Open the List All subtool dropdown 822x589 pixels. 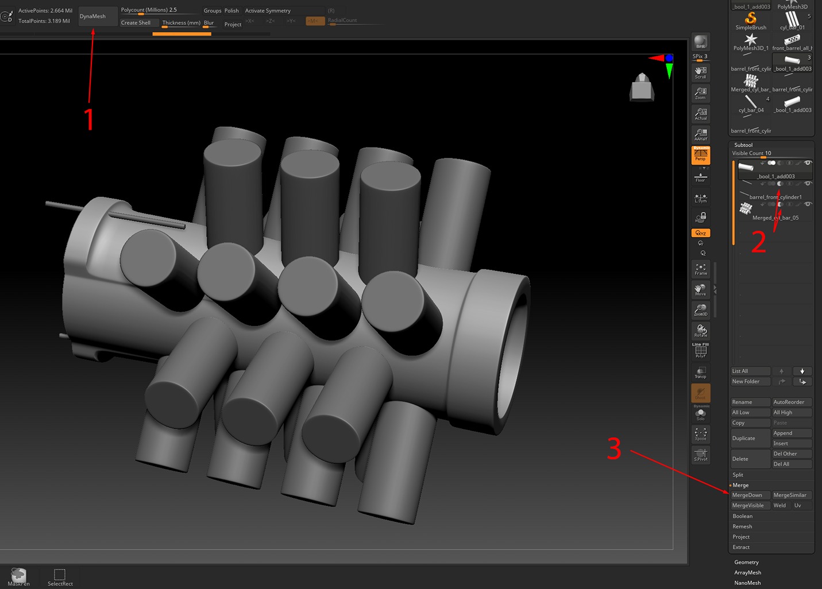750,371
